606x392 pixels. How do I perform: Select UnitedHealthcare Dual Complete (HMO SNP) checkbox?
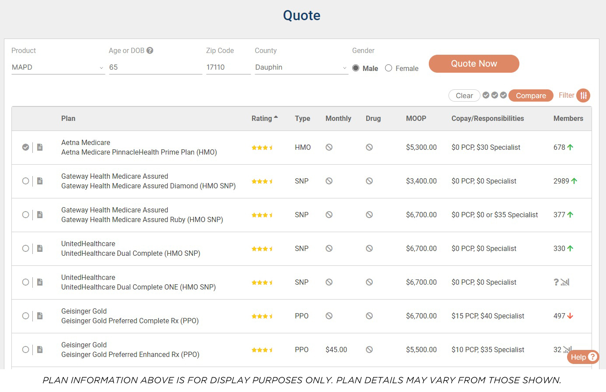25,248
